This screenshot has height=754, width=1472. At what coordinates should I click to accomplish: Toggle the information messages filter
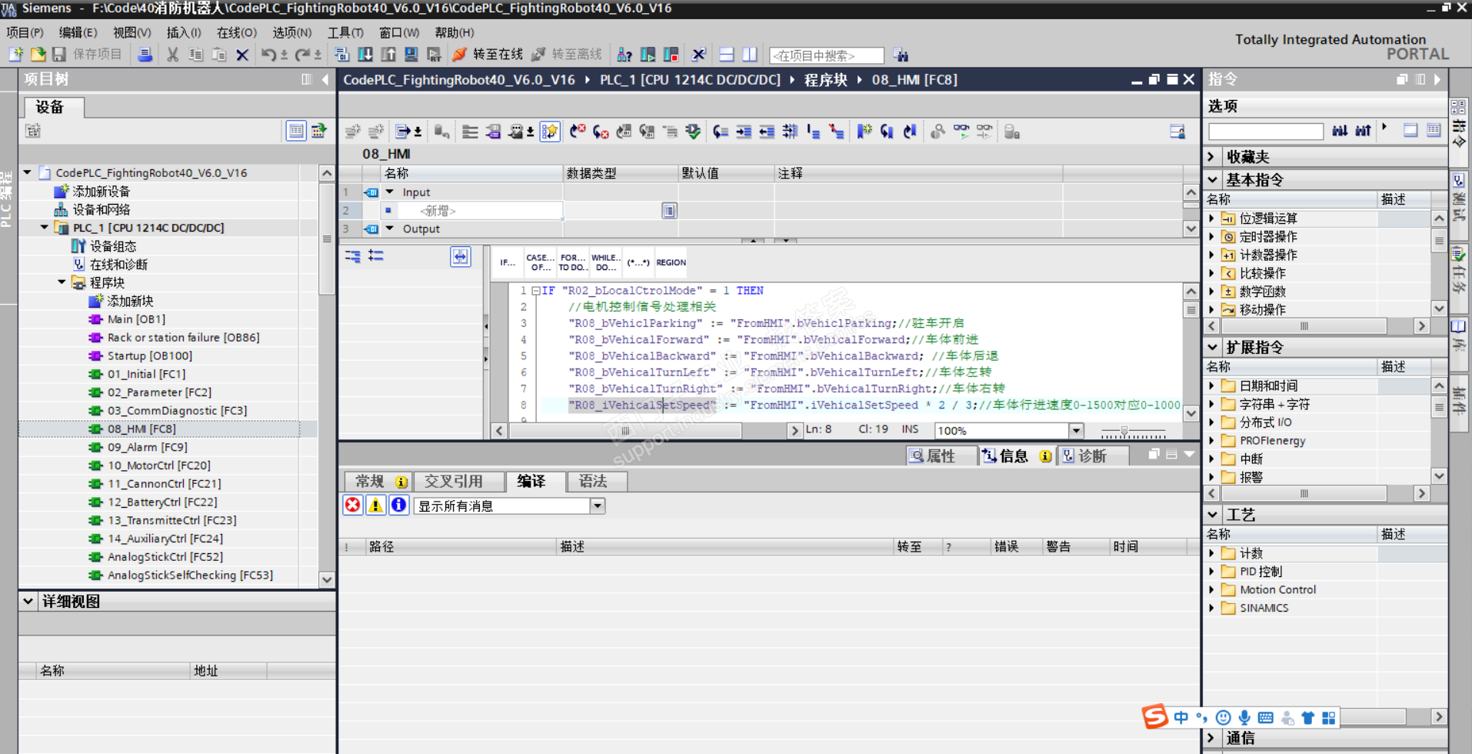coord(398,505)
